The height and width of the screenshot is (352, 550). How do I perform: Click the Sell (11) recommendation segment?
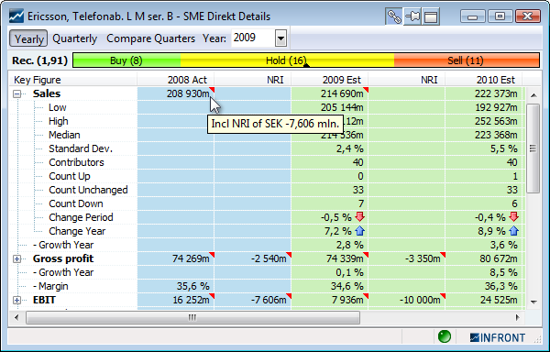click(467, 60)
